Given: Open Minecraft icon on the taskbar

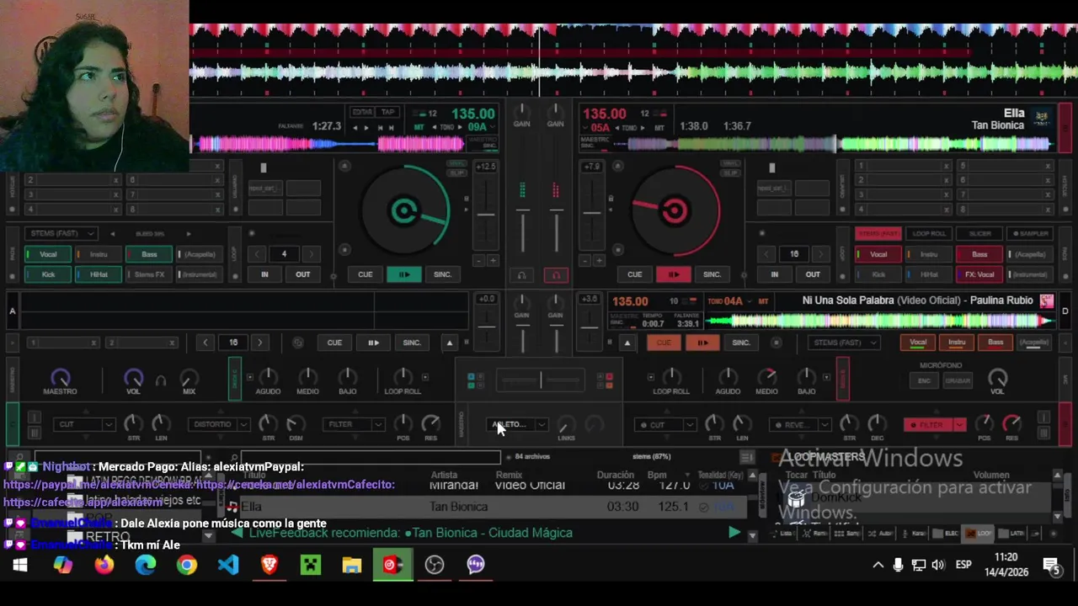Looking at the screenshot, I should 311,565.
